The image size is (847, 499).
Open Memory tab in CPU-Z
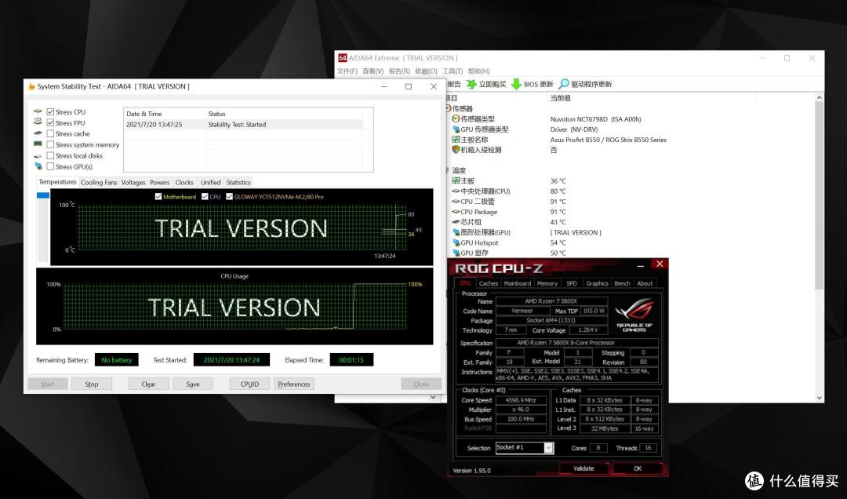coord(547,283)
